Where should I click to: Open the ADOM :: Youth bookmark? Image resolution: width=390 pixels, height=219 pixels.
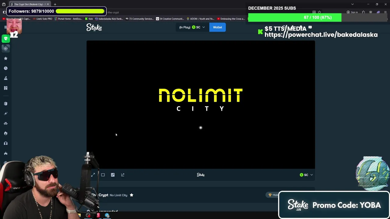tap(200, 19)
